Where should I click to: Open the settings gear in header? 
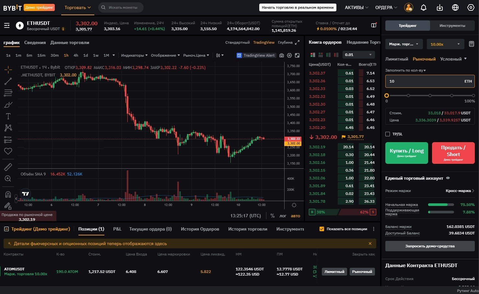pos(471,7)
